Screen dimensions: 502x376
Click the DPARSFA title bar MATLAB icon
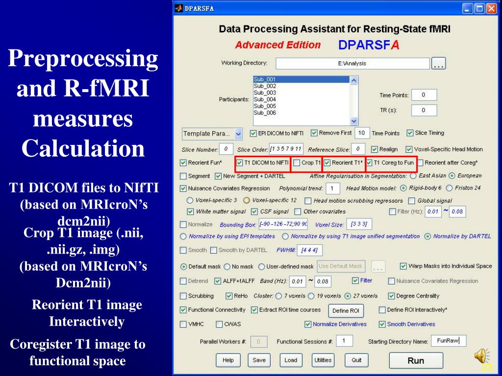178,8
